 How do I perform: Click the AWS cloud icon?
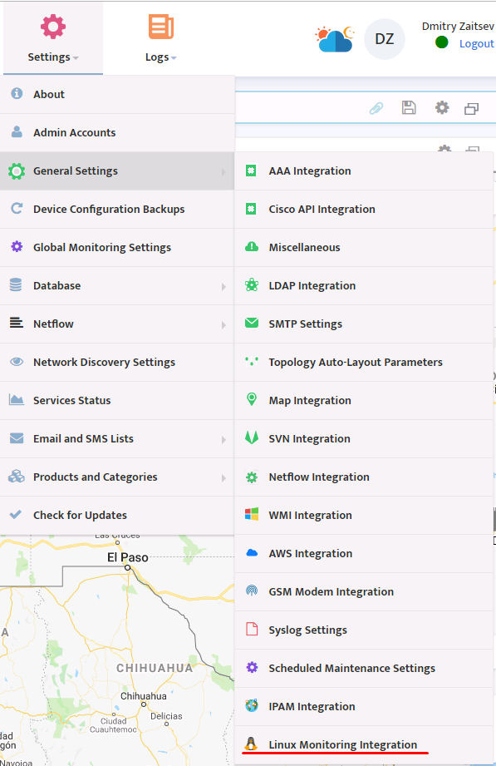(252, 552)
